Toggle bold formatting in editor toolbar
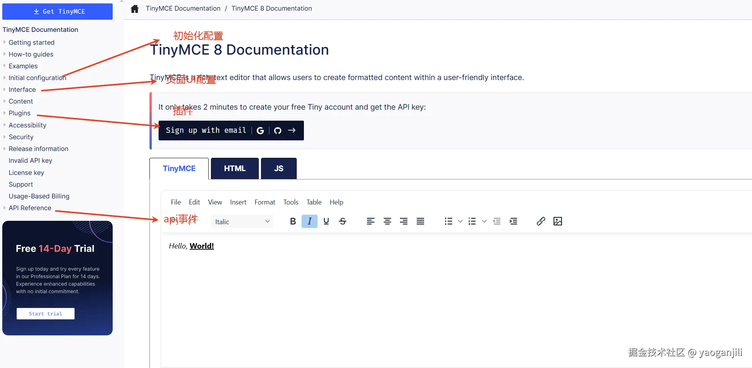This screenshot has width=752, height=368. pos(293,221)
